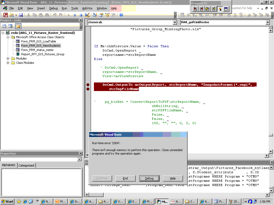
Task: Toggle Folders in Project Explorer toolbar
Action: pyautogui.click(x=18, y=26)
